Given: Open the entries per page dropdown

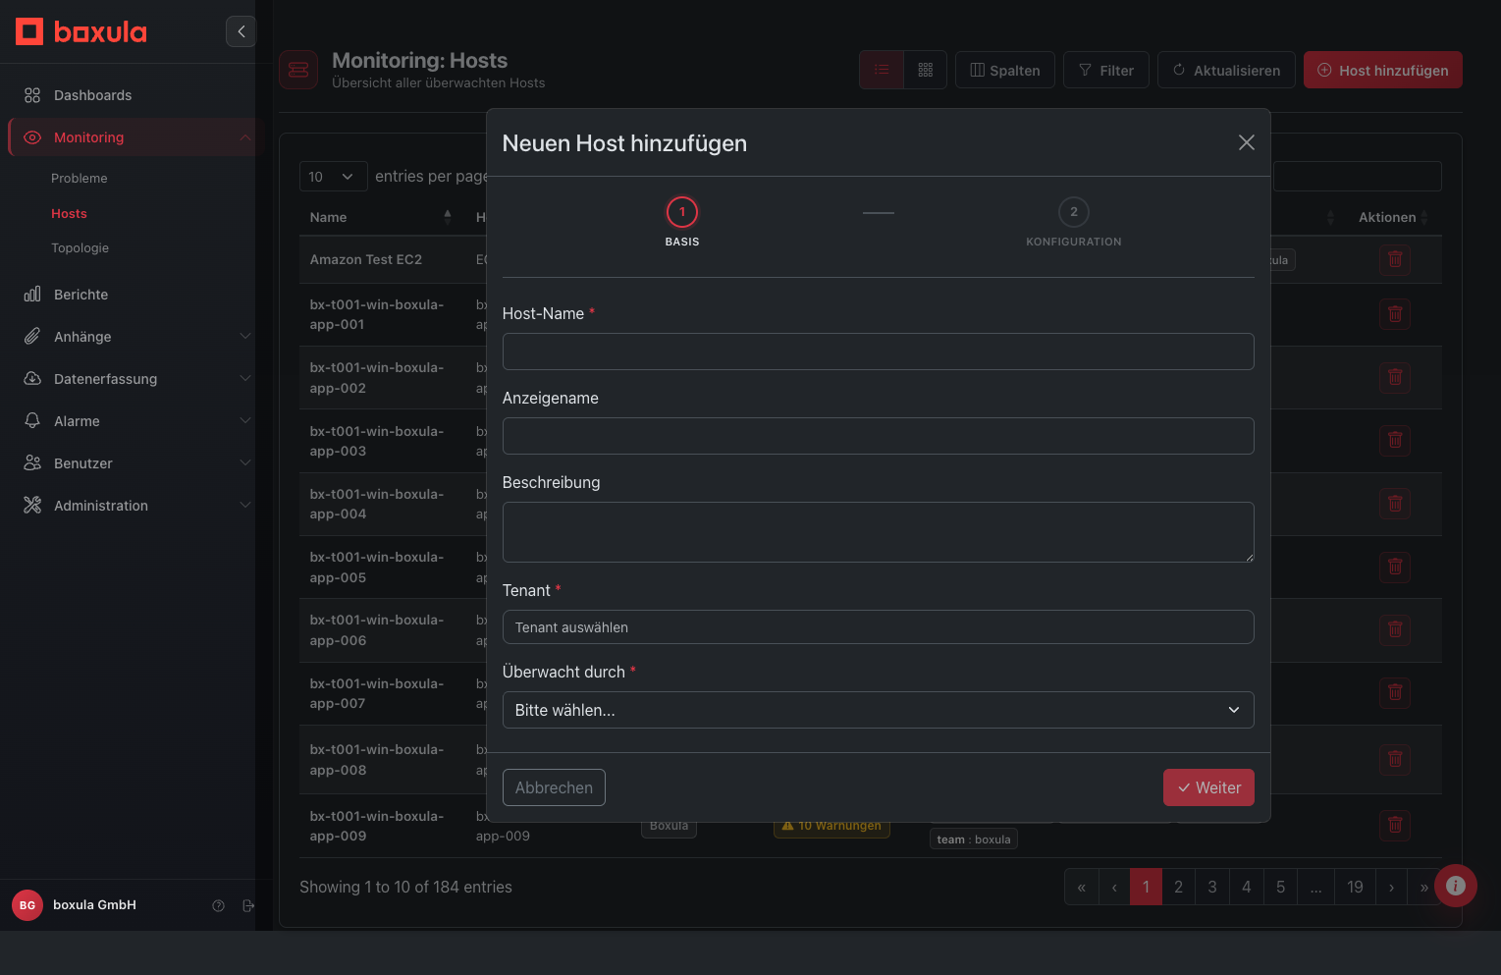Looking at the screenshot, I should 333,177.
